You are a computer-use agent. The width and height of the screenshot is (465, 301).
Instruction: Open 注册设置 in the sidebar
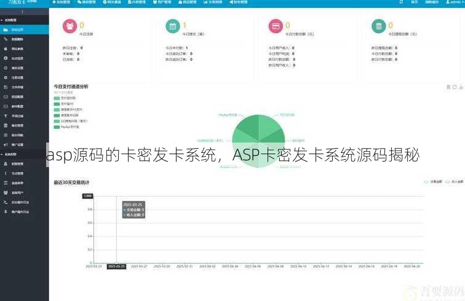point(25,77)
